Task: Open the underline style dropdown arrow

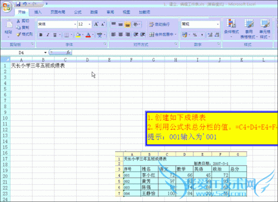Action: (x=59, y=35)
